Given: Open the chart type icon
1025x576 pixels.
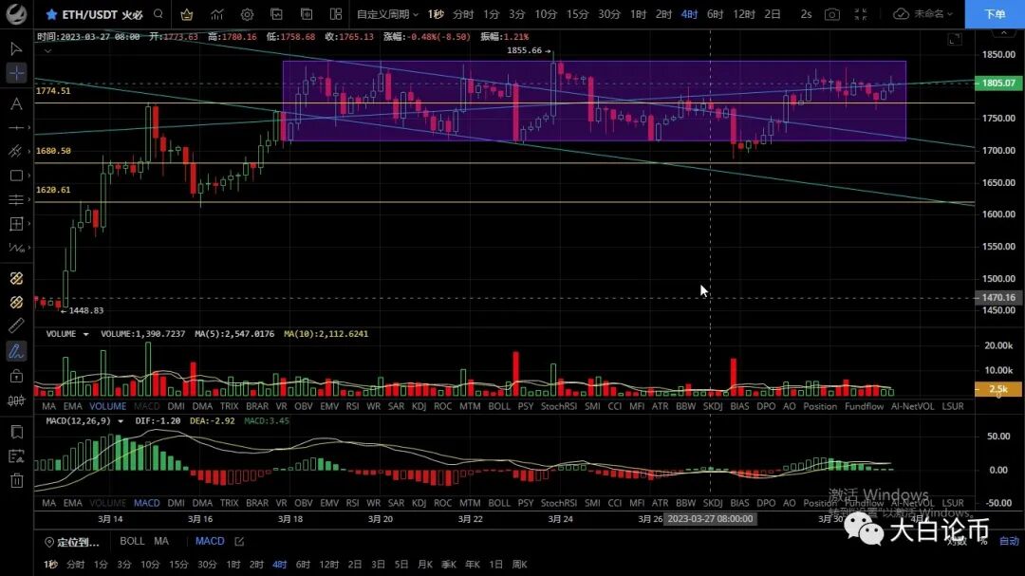Looking at the screenshot, I should (x=217, y=14).
